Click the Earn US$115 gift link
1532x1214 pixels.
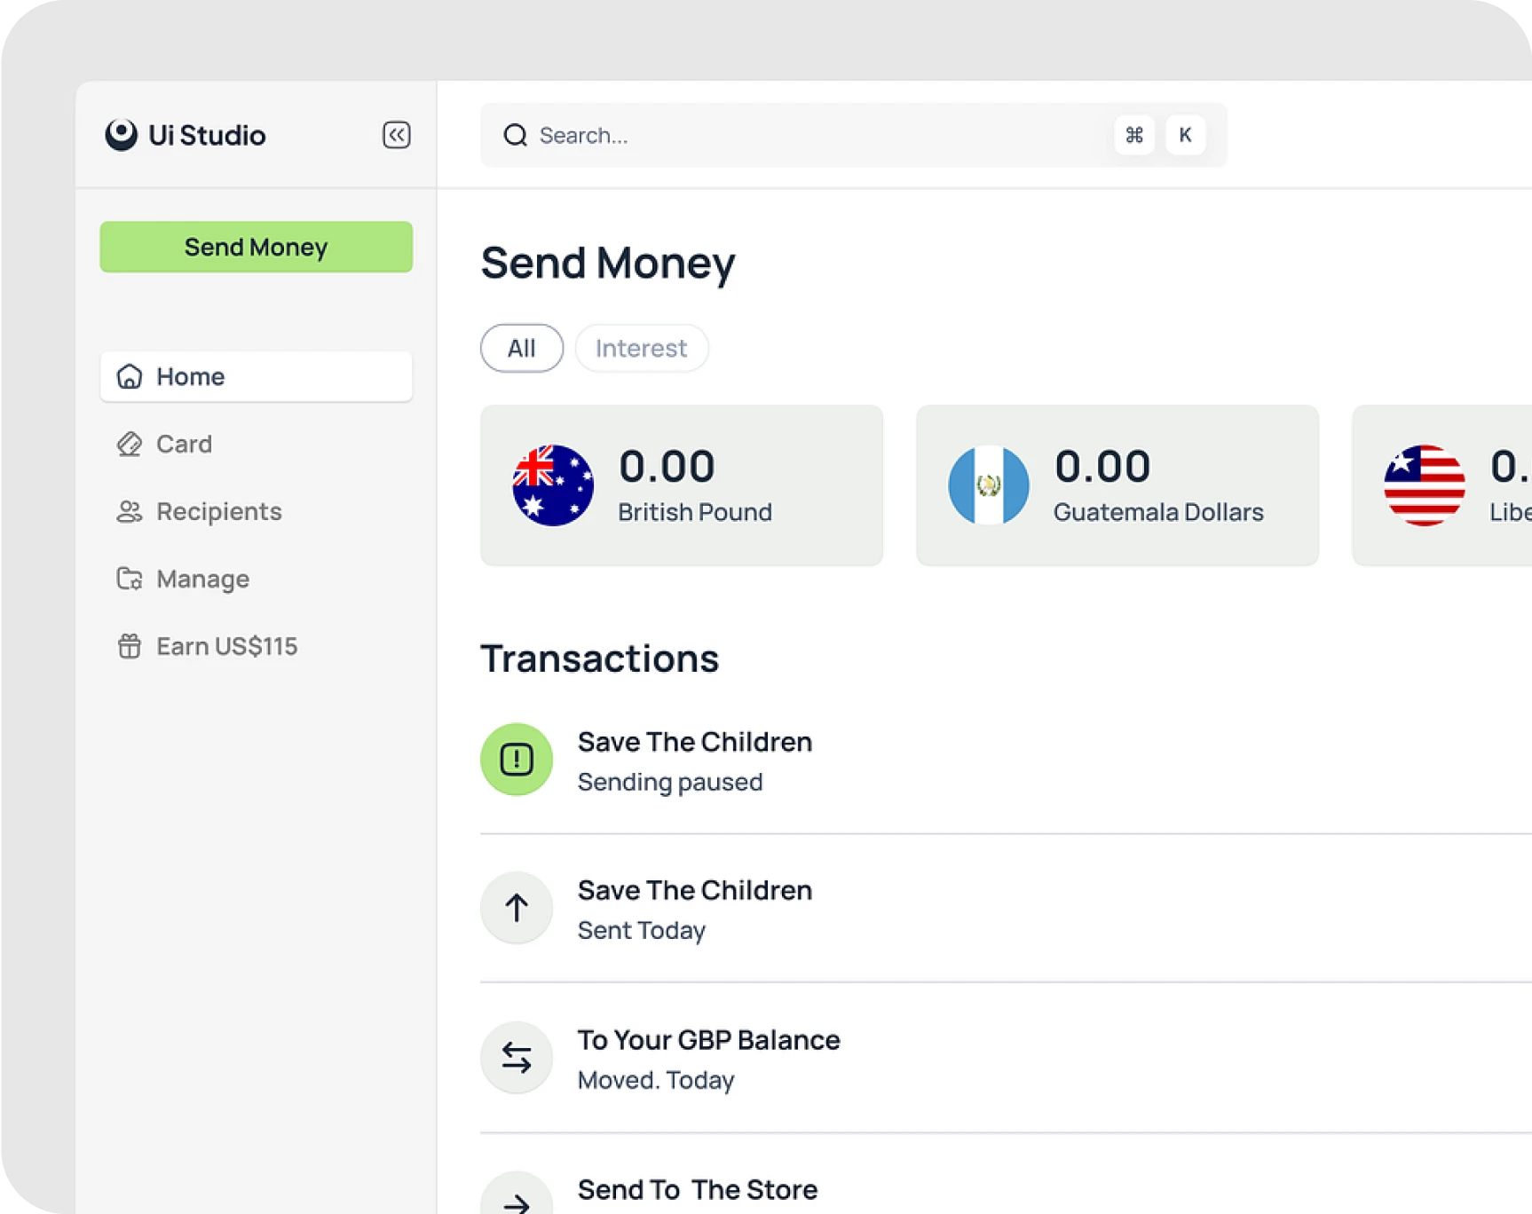click(x=226, y=646)
